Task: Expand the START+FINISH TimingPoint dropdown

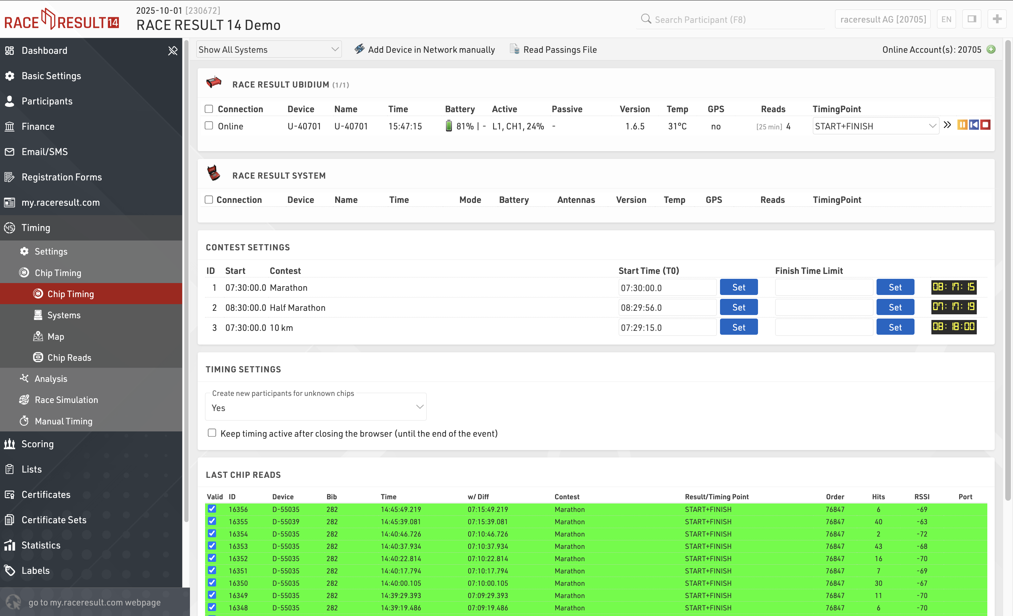Action: click(x=875, y=126)
